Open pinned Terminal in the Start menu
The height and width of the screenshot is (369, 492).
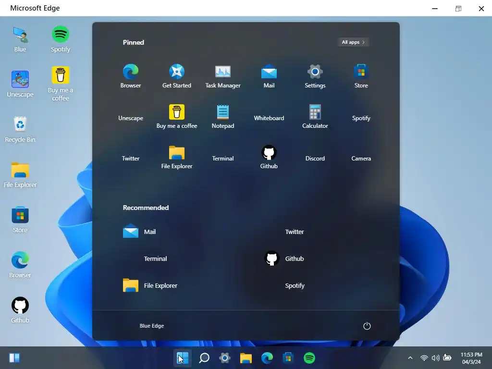pos(223,159)
